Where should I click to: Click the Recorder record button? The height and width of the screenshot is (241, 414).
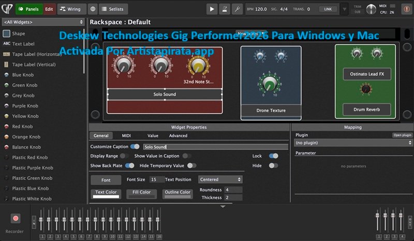tap(16, 218)
